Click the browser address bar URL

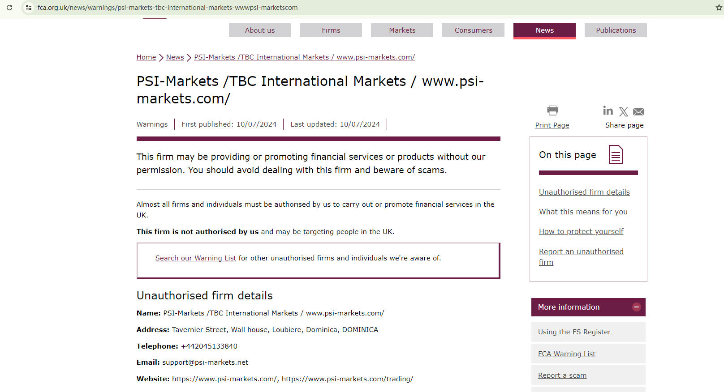pos(168,8)
